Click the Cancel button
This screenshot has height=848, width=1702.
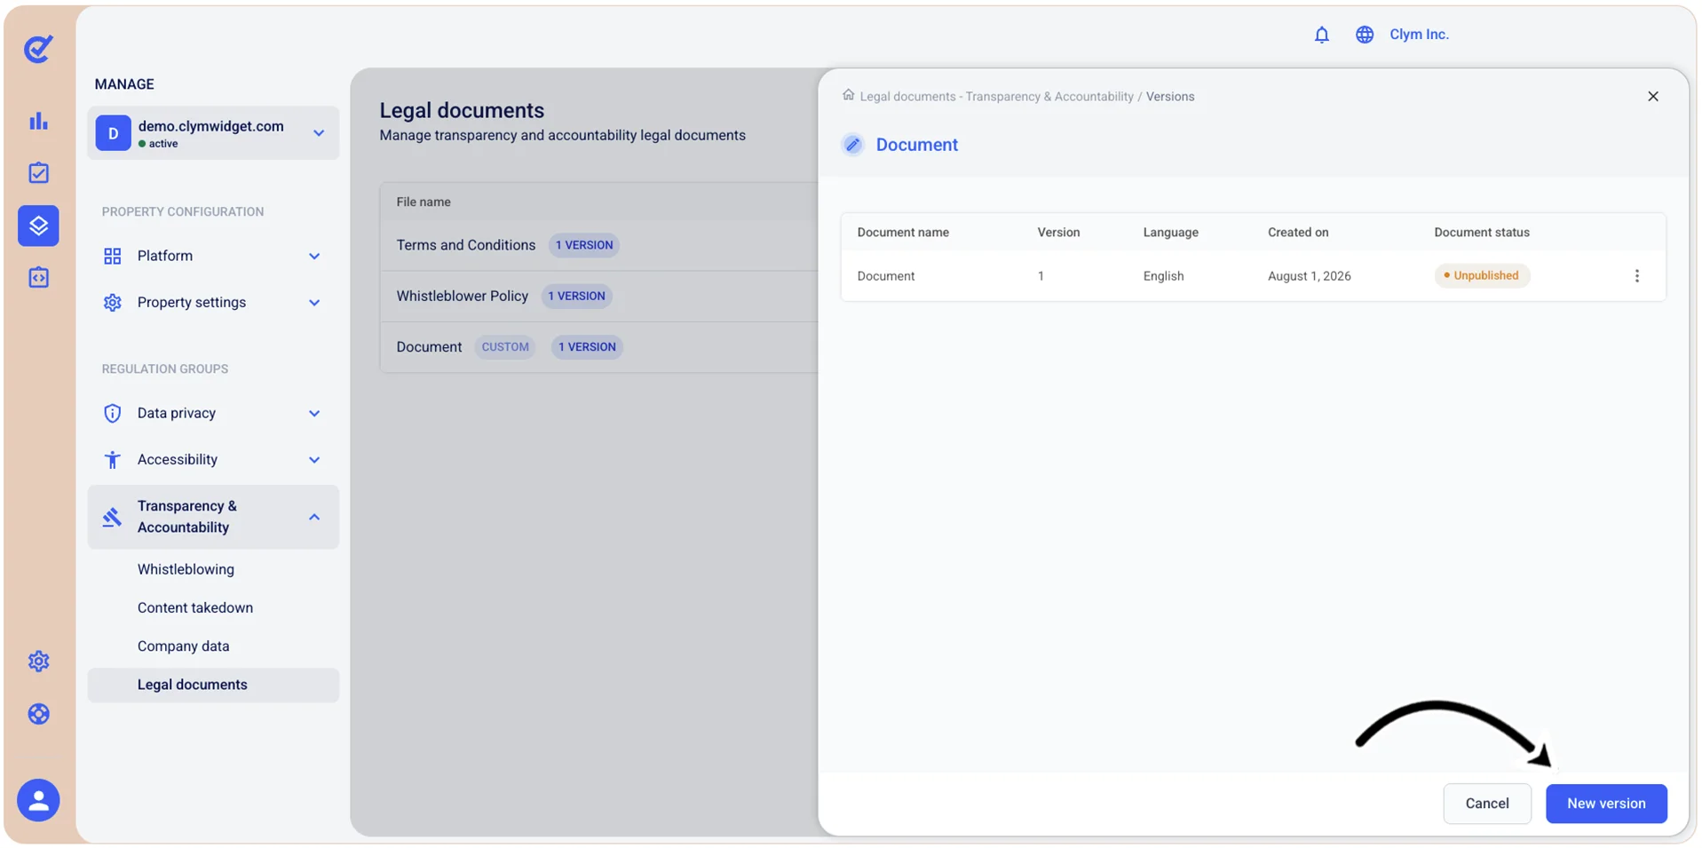click(x=1486, y=803)
